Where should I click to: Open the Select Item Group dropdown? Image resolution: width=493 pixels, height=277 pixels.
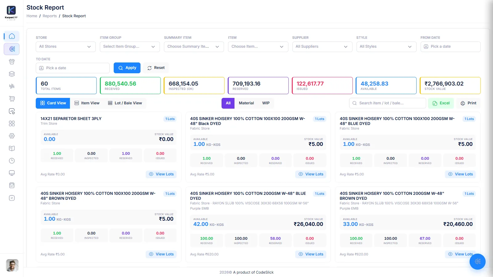point(130,47)
